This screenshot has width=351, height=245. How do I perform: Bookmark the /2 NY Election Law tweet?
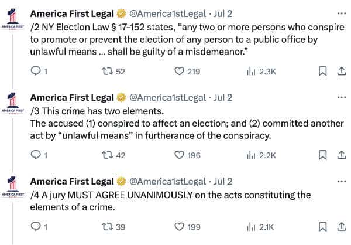pos(322,72)
